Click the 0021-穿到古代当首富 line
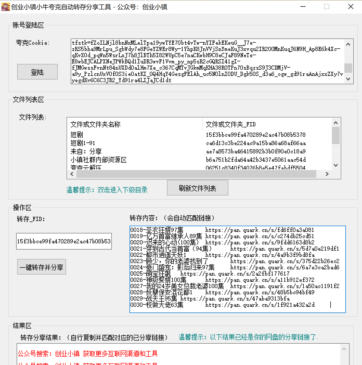 point(235,249)
